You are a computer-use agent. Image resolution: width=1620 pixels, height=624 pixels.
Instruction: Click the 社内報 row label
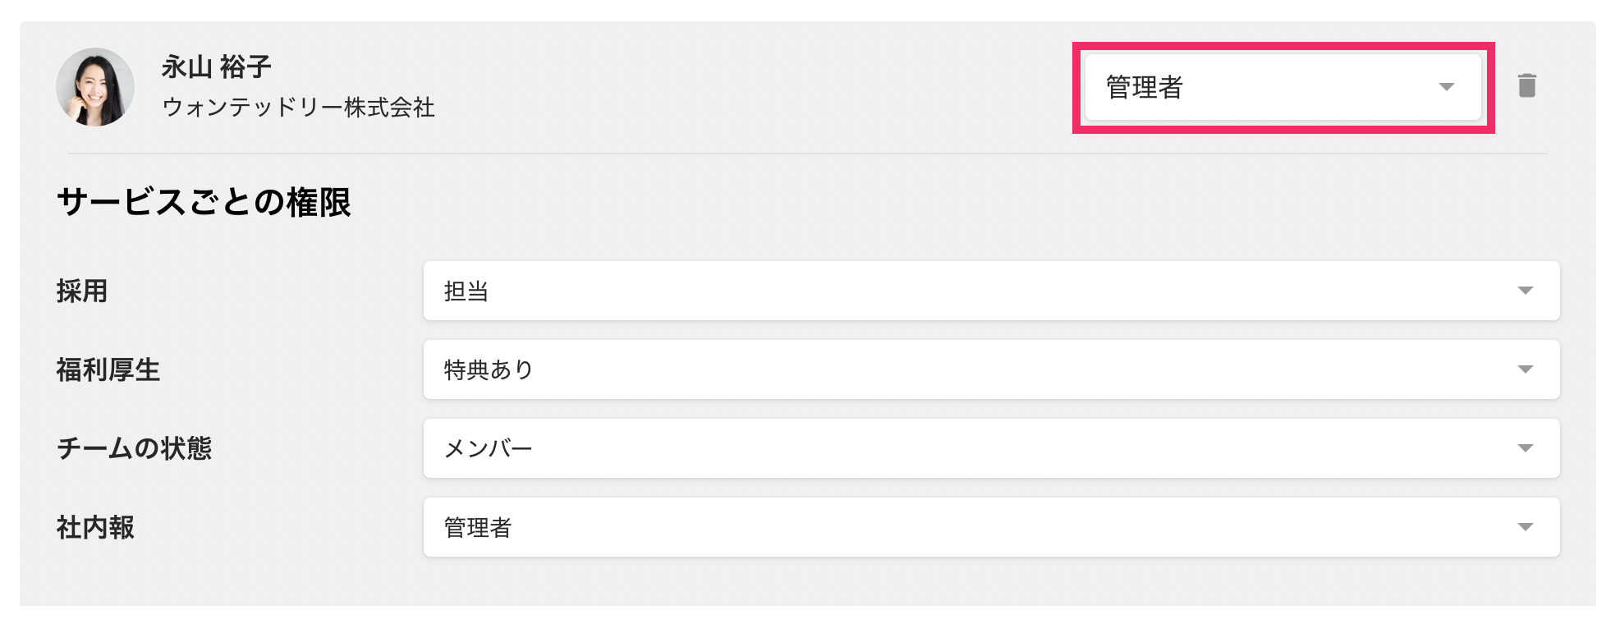point(95,527)
